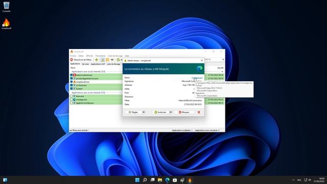Click the Internal\BlockConnection filter value

(190, 101)
